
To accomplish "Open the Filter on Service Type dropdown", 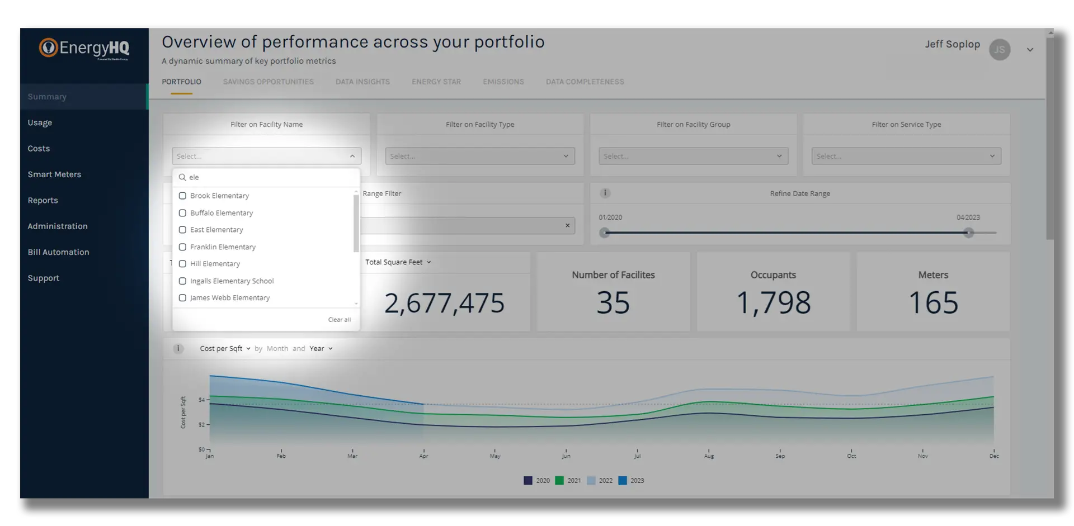I will (906, 156).
